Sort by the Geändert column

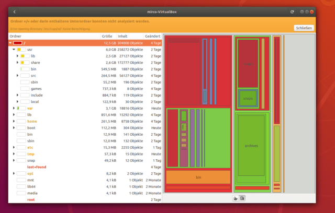tap(152, 36)
